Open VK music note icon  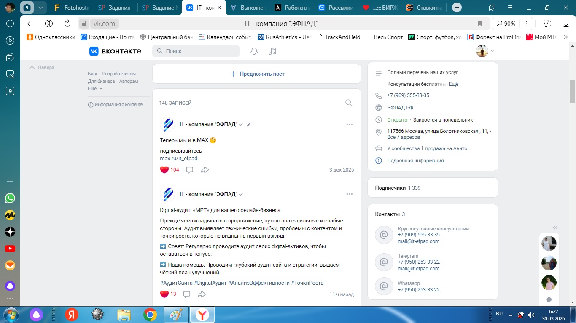(x=273, y=51)
